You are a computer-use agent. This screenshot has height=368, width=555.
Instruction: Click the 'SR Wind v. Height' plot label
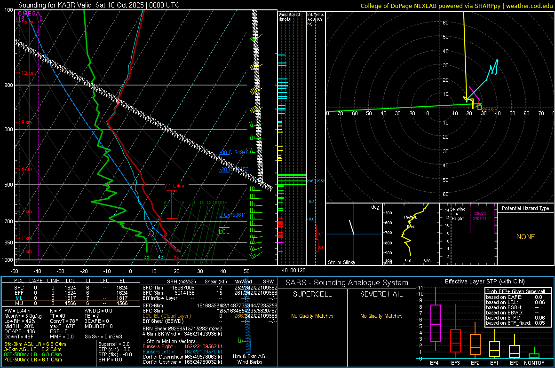(458, 214)
